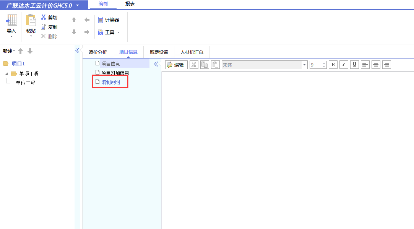Select 编制说明 in the side panel

point(110,81)
